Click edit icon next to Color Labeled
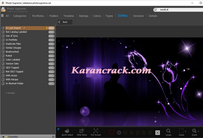The image size is (203, 138). (3, 60)
